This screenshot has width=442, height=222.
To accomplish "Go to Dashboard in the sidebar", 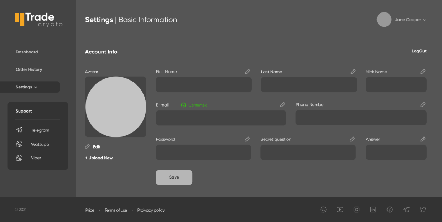I will click(27, 52).
